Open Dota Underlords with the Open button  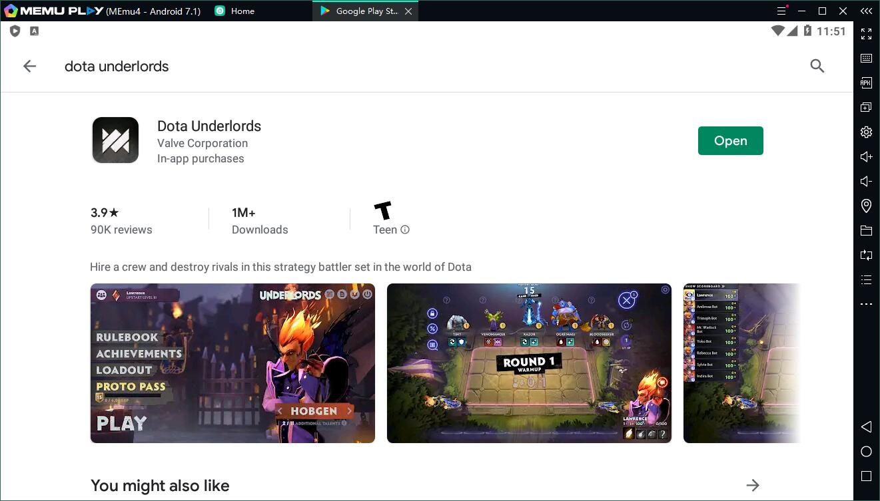(x=730, y=140)
